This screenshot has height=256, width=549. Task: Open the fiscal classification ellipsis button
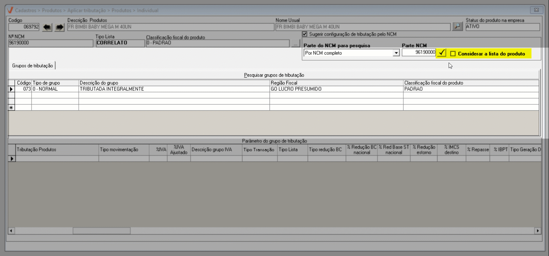[295, 43]
